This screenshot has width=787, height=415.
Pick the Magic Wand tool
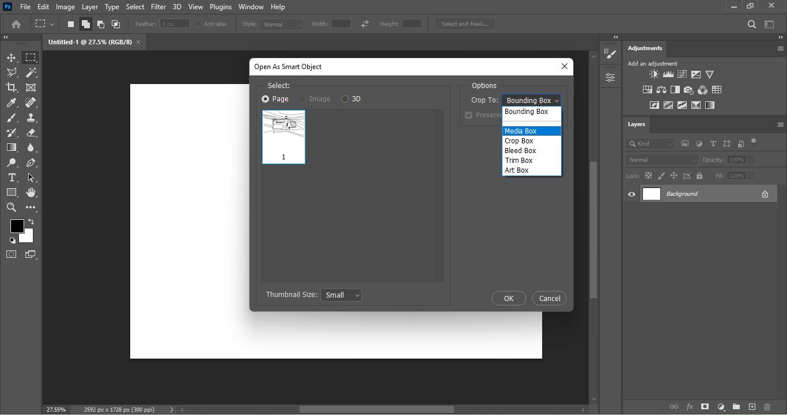(31, 73)
